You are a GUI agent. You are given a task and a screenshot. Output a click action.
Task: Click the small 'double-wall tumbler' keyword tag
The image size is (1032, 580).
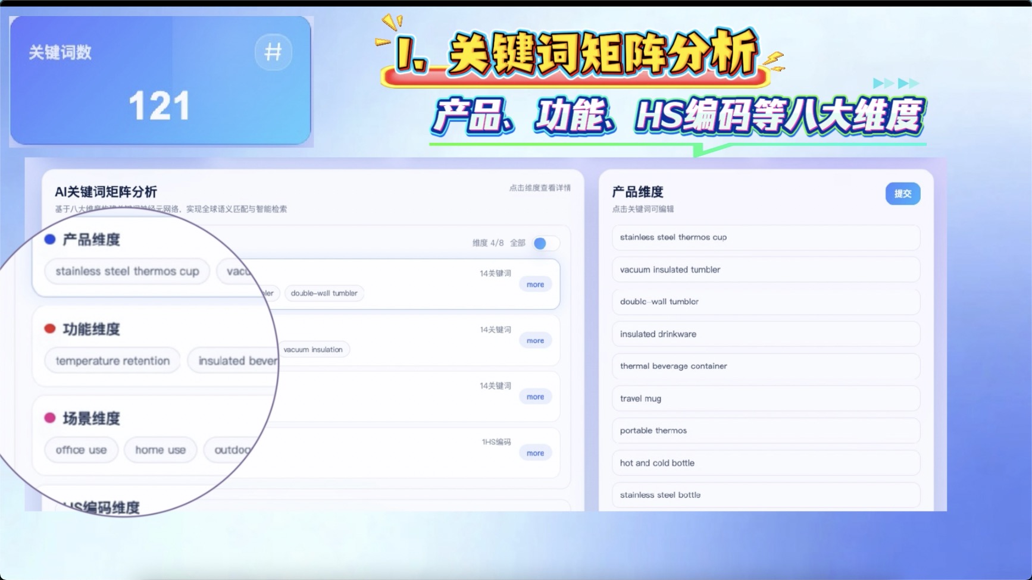[324, 293]
